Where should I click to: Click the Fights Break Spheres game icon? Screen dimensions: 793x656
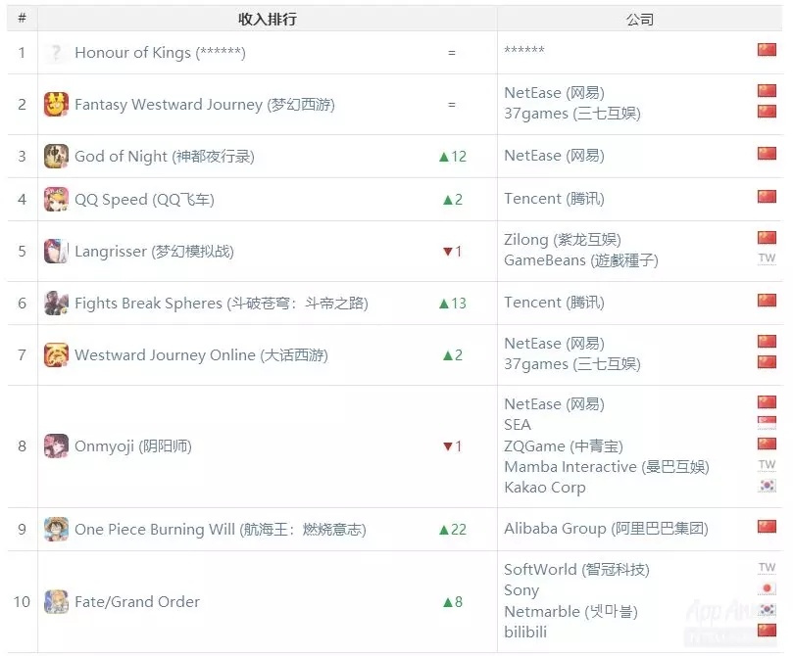coord(56,304)
